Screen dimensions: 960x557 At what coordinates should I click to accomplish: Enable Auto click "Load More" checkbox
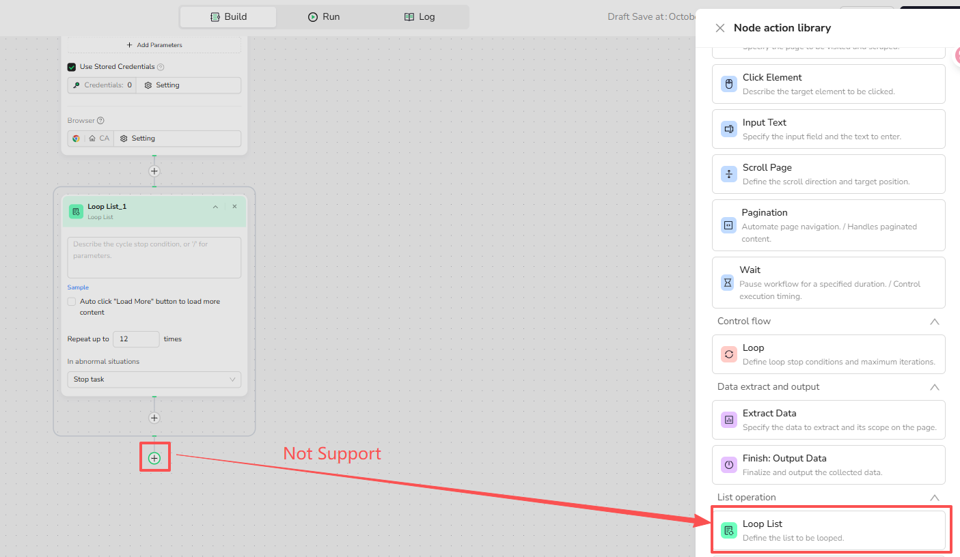pyautogui.click(x=72, y=302)
